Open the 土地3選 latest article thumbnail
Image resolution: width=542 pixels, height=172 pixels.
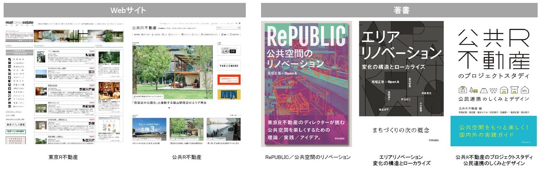point(150,129)
